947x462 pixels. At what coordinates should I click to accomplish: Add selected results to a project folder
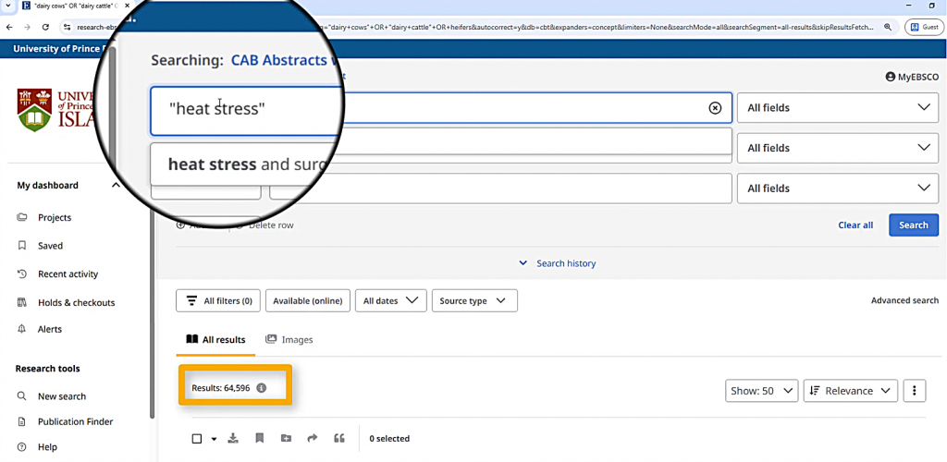pos(286,438)
